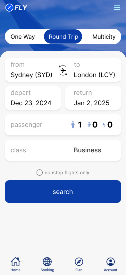Go to the Home house icon
Viewport: 126px width, 275px height.
(x=15, y=262)
